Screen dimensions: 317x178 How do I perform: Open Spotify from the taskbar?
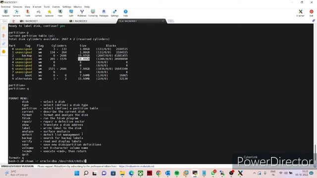177,173
